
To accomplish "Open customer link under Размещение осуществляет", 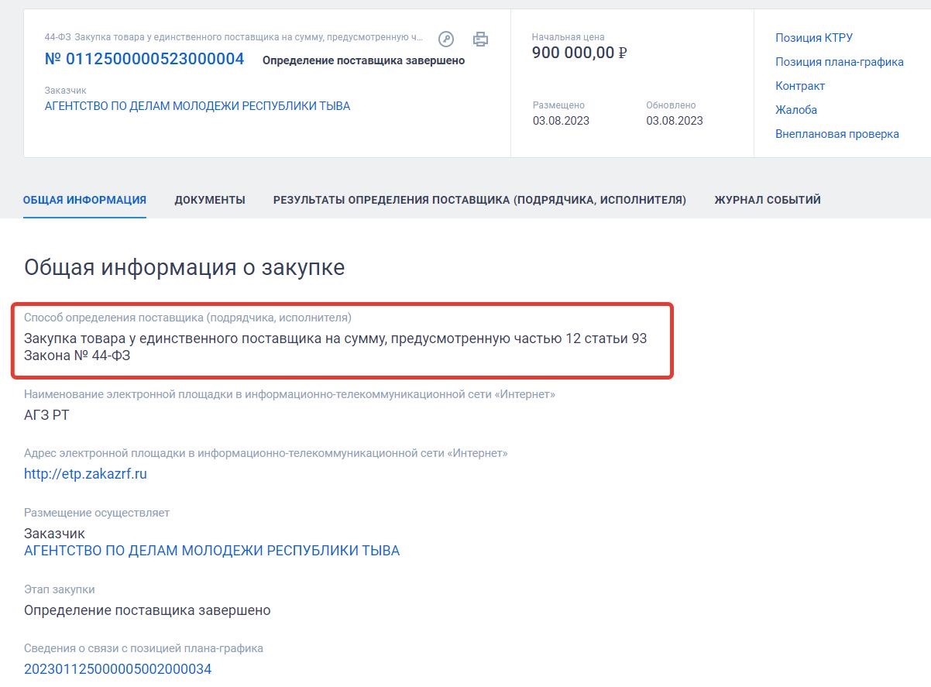I will point(212,550).
